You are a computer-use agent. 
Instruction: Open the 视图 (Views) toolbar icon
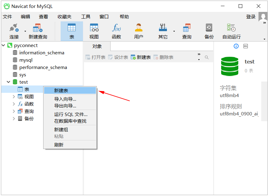[94, 31]
